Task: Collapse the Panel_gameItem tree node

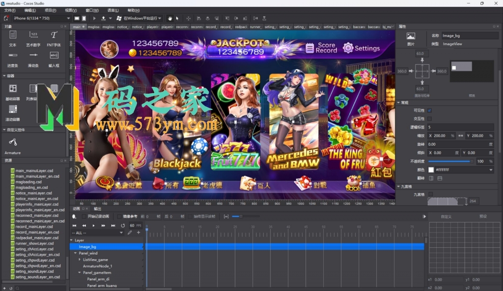Action: (x=80, y=272)
